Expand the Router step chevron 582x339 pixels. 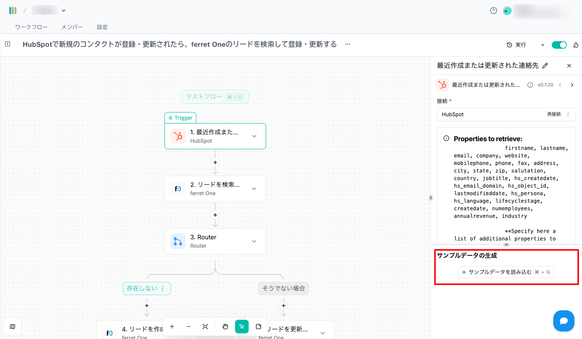click(254, 241)
